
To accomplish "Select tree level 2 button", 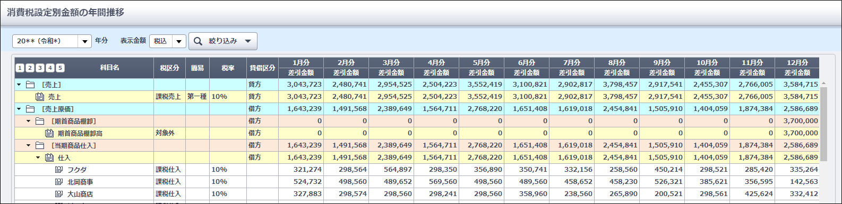I will coord(30,68).
